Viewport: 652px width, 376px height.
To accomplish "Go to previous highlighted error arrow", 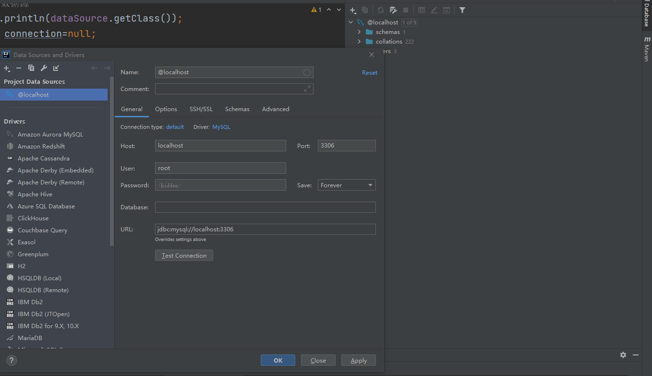I will coord(329,10).
